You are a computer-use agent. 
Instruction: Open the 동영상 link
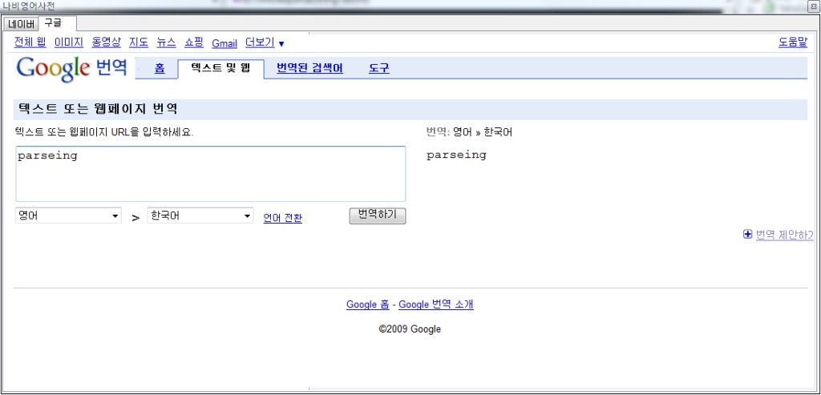(106, 43)
